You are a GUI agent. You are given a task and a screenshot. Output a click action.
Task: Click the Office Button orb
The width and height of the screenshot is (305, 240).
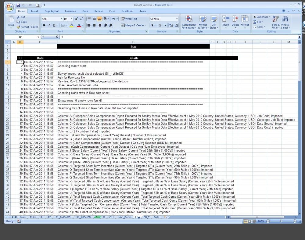pos(10,8)
